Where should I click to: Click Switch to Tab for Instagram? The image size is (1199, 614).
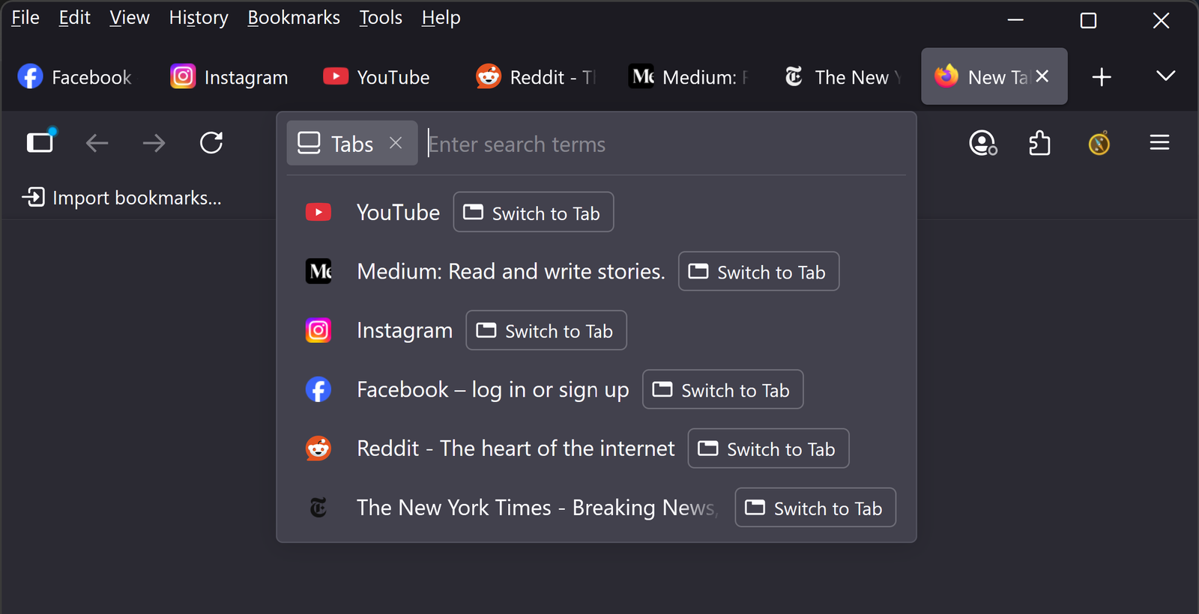(x=546, y=330)
